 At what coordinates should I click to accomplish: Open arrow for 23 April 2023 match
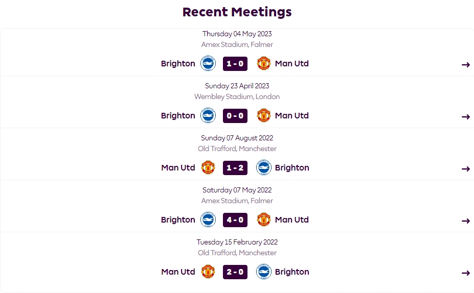click(x=465, y=117)
